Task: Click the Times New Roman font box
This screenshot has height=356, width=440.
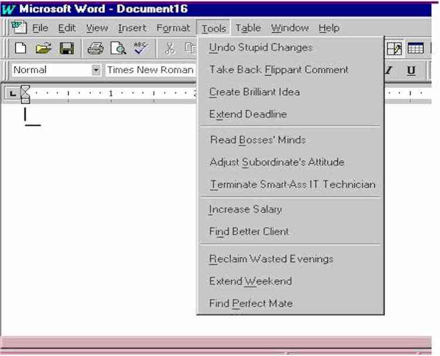Action: click(150, 70)
